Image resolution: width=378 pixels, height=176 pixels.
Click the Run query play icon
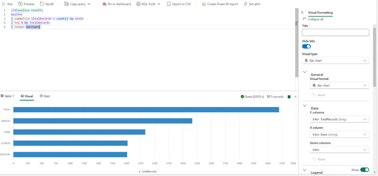(4, 4)
